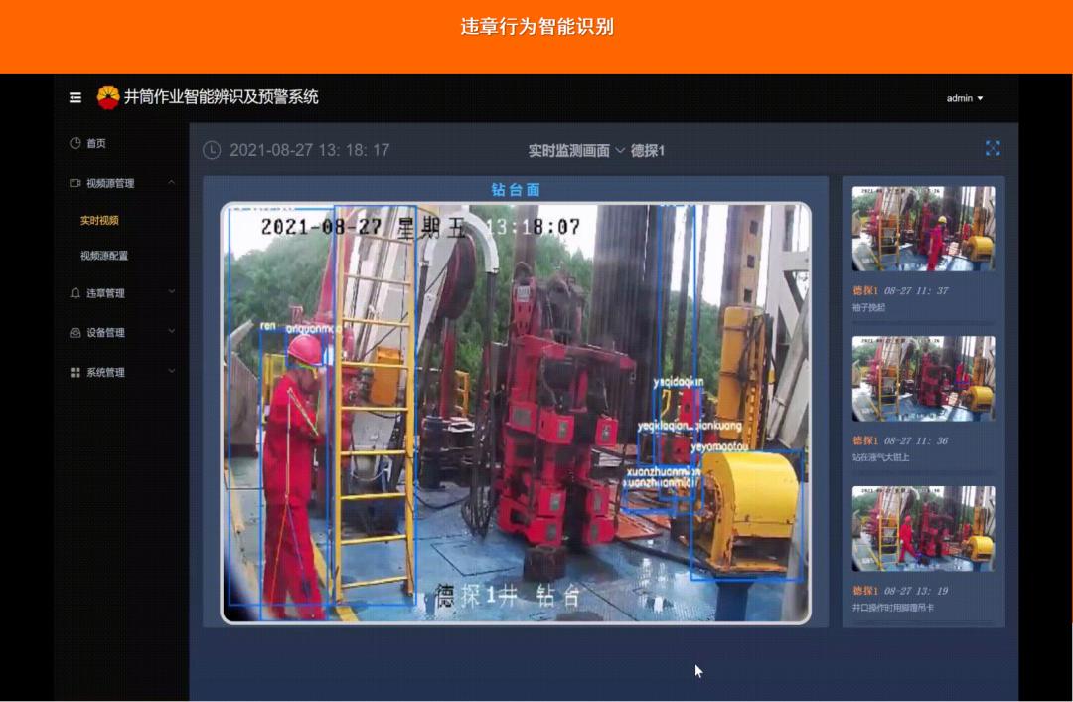Viewport: 1073px width, 702px height.
Task: Click the 德探1 08-27 13:19 record text
Action: (900, 591)
